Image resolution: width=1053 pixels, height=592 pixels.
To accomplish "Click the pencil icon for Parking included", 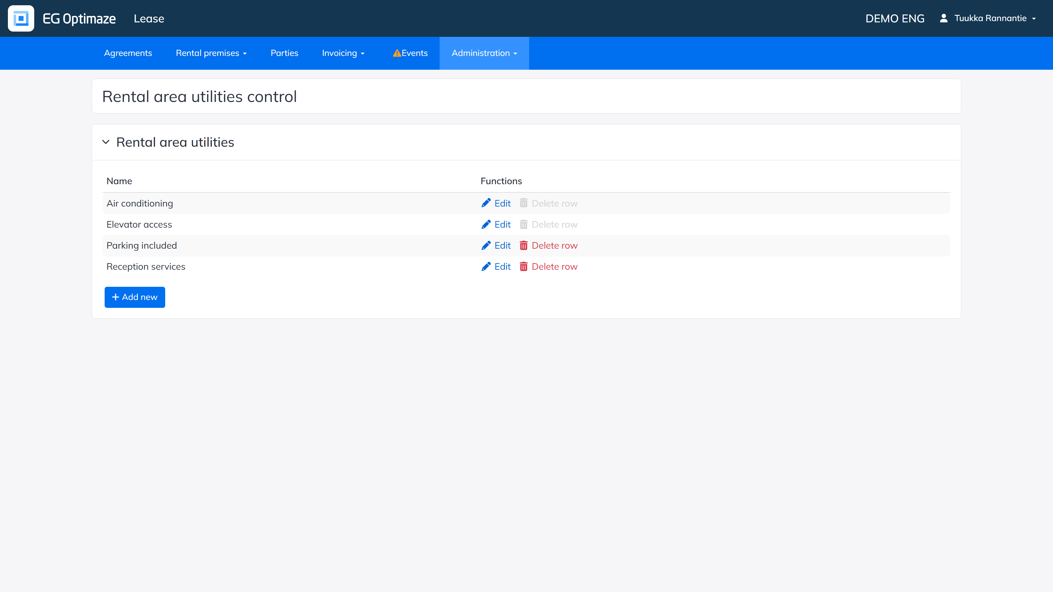I will pos(486,245).
